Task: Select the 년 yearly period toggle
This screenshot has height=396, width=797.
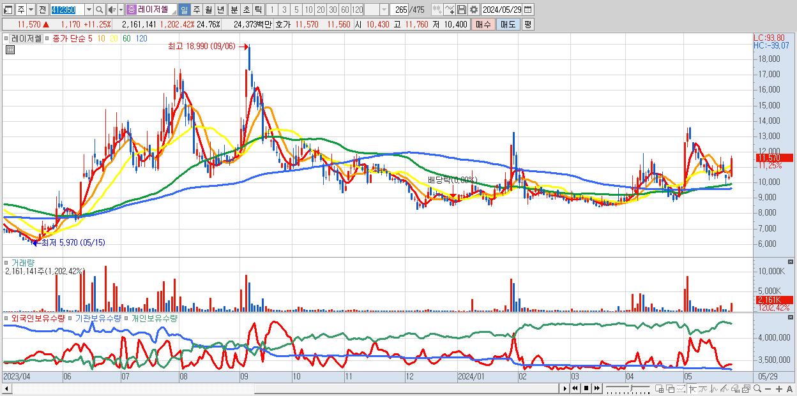Action: 220,10
